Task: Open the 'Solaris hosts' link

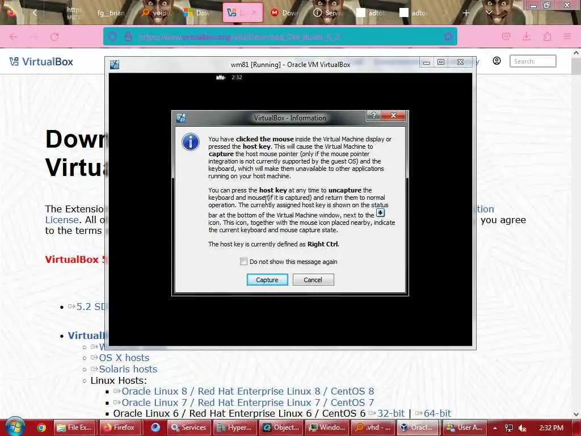Action: click(128, 369)
